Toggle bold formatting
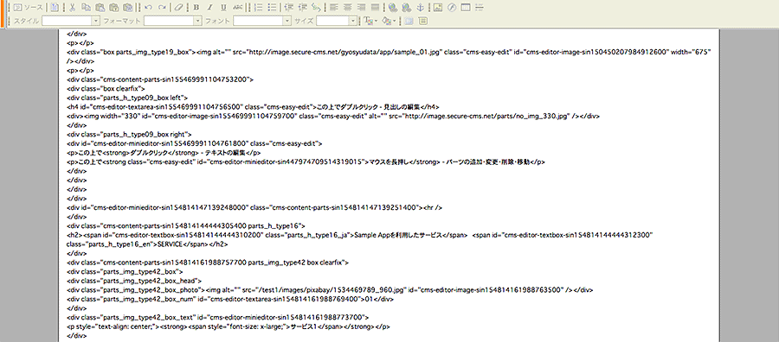Viewport: 779px width, 342px height. point(196,8)
